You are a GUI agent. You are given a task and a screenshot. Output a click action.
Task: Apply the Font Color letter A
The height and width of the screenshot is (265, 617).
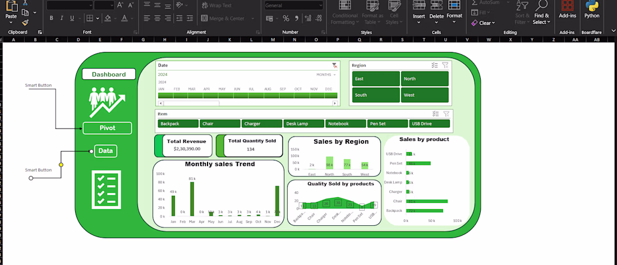coord(125,18)
